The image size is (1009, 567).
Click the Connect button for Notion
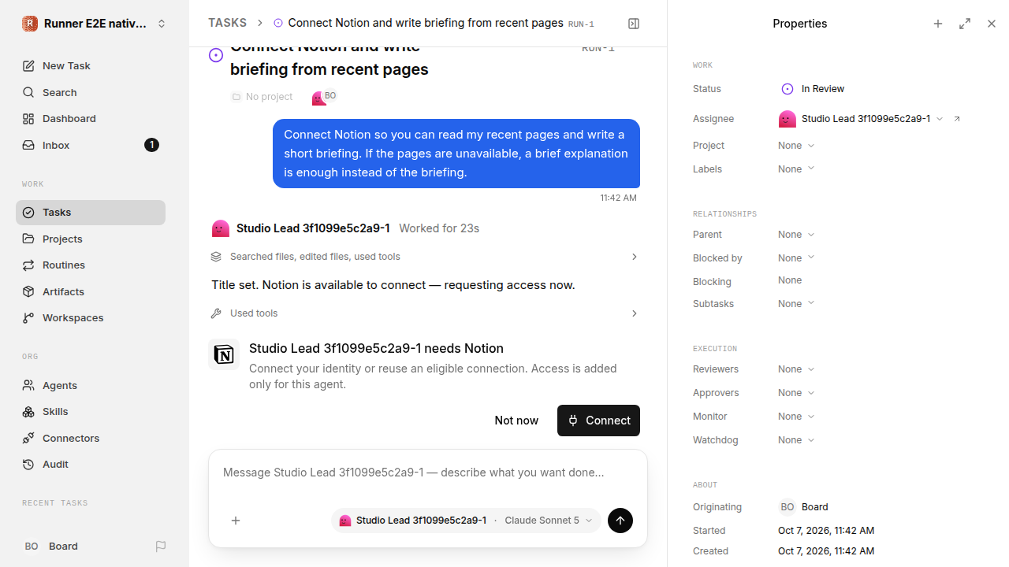(x=598, y=421)
